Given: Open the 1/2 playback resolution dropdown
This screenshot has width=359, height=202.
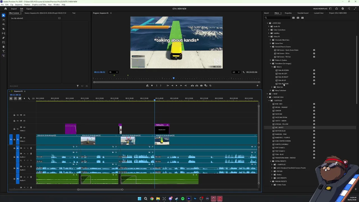Looking at the screenshot, I should [236, 72].
